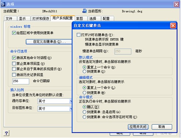Enable 打开计时右键单击 checkbox
181x138 pixels.
78,35
